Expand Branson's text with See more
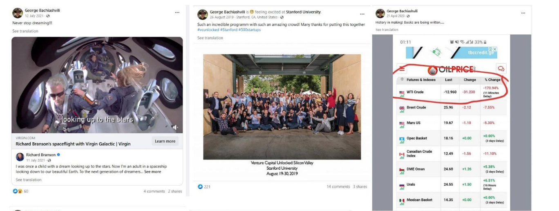 153,172
